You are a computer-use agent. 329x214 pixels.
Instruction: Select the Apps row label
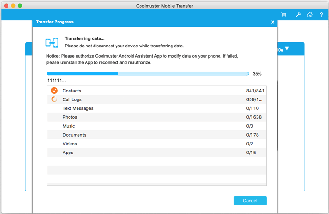pos(68,153)
